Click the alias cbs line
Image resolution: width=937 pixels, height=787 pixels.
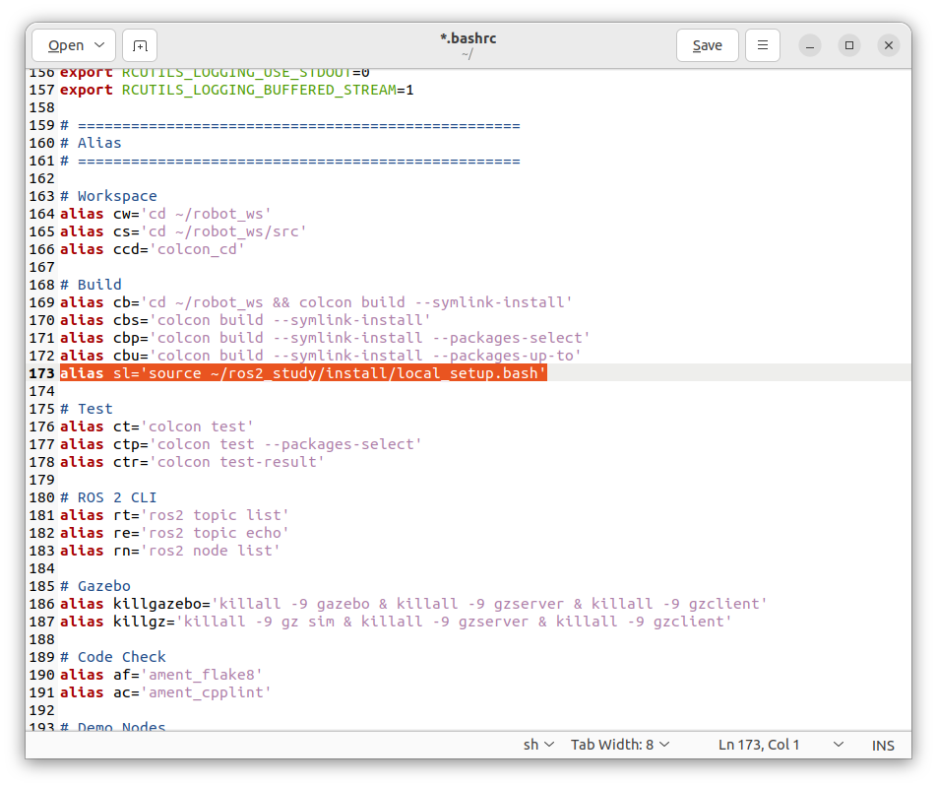245,320
